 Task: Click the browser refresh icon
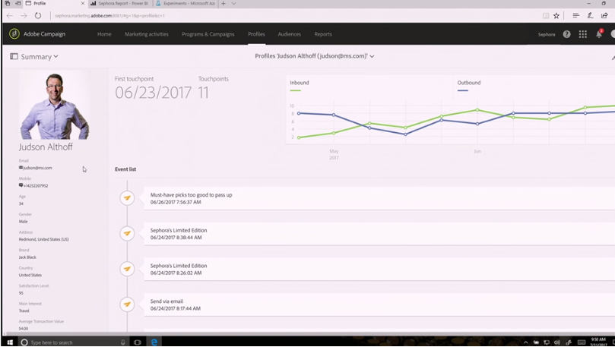38,15
